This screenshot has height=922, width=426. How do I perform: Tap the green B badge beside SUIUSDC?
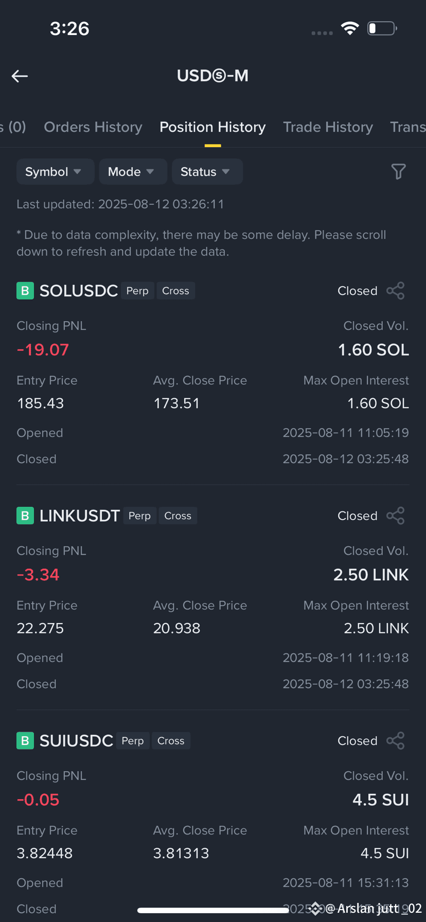(x=25, y=740)
